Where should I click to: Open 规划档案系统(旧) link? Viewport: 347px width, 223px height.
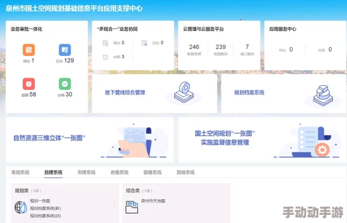[46, 215]
